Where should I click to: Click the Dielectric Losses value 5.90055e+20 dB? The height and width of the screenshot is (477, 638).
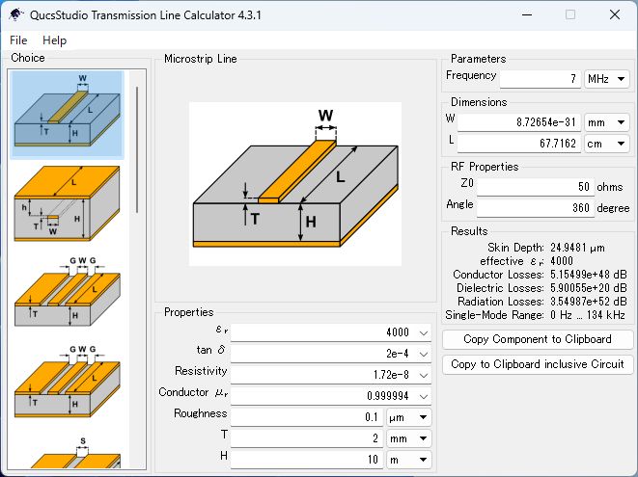[x=589, y=288]
